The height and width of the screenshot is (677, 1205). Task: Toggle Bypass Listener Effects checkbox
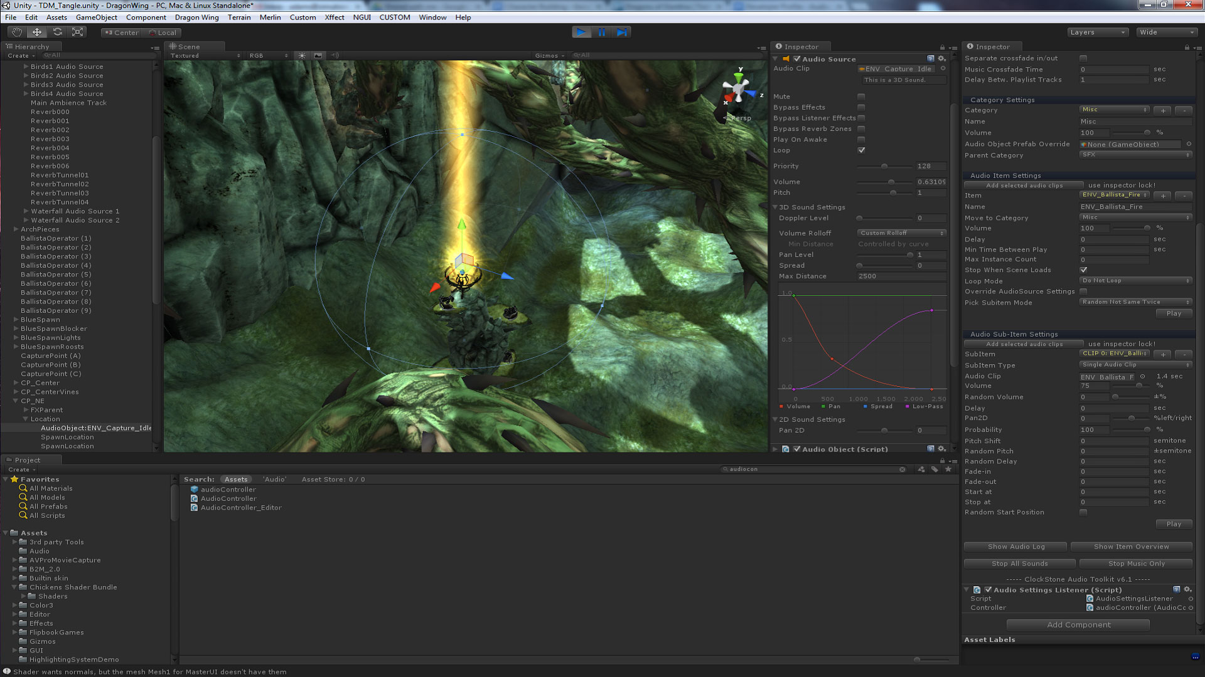861,118
